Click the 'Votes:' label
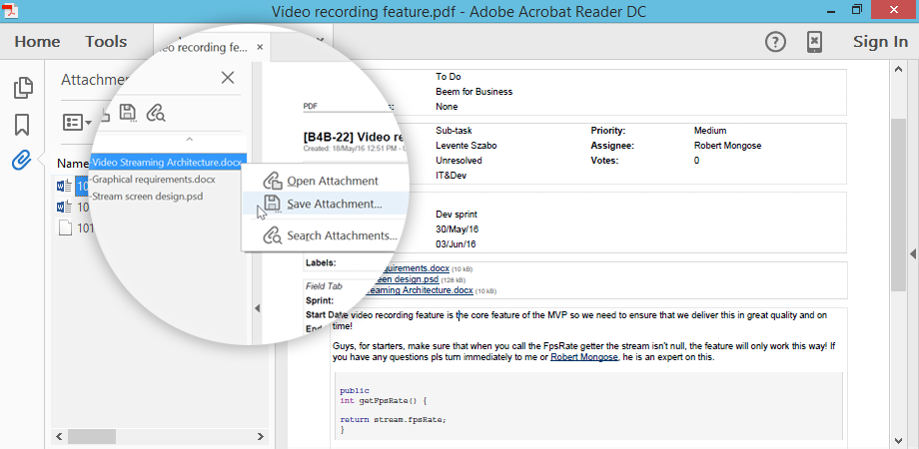Image resolution: width=919 pixels, height=449 pixels. (603, 161)
